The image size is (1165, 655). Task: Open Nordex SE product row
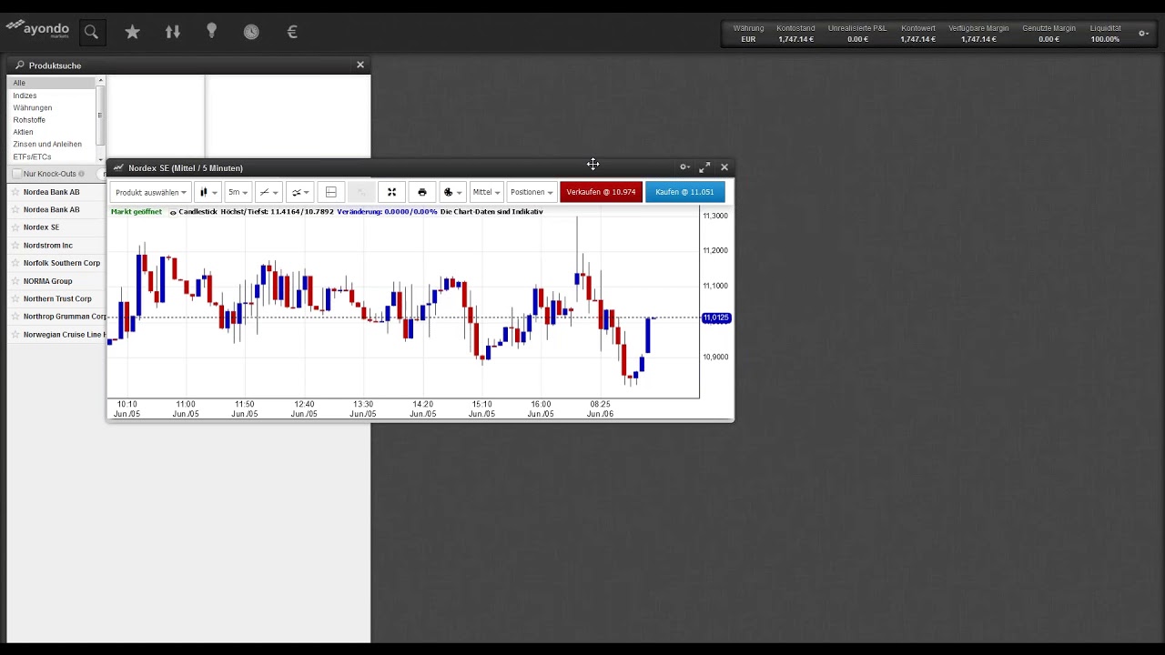[x=56, y=227]
